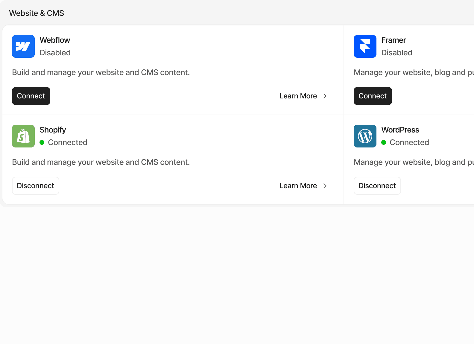Click the Framer description text
The image size is (474, 344).
[414, 72]
